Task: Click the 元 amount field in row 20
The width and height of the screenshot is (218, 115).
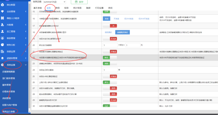Action: tap(133, 45)
